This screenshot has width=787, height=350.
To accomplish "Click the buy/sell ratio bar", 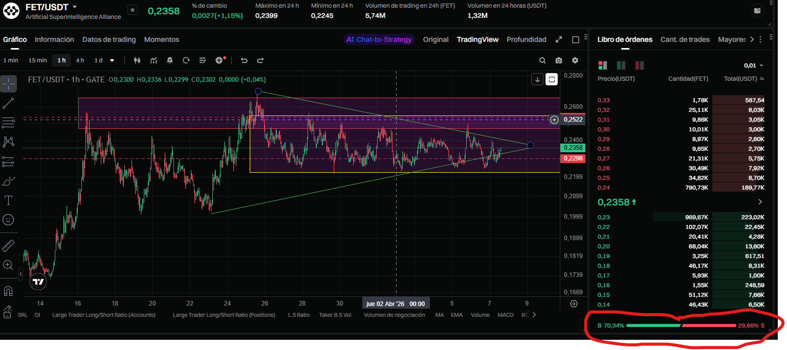I will click(681, 325).
